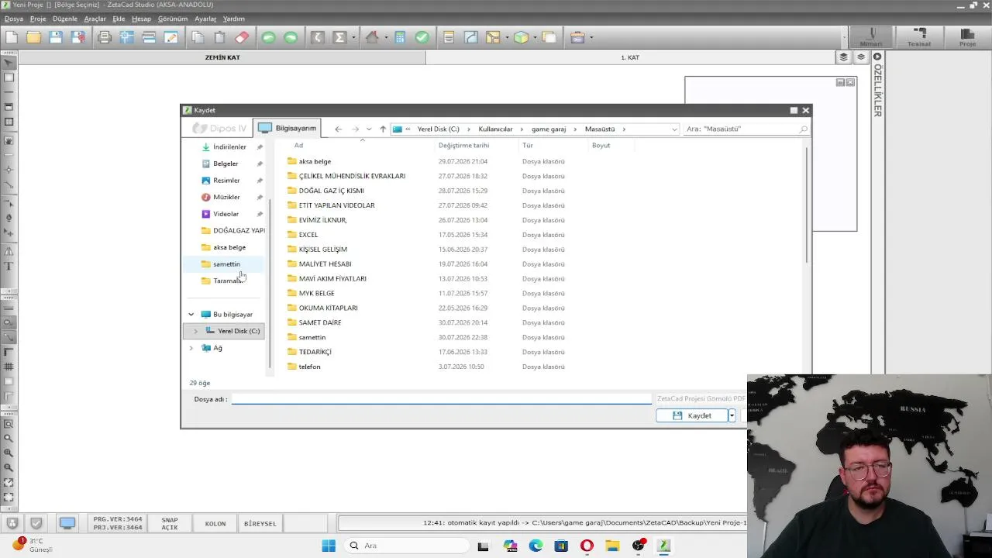This screenshot has width=992, height=558.
Task: Switch to the Bilgisayarım tab in dialog
Action: pos(288,128)
